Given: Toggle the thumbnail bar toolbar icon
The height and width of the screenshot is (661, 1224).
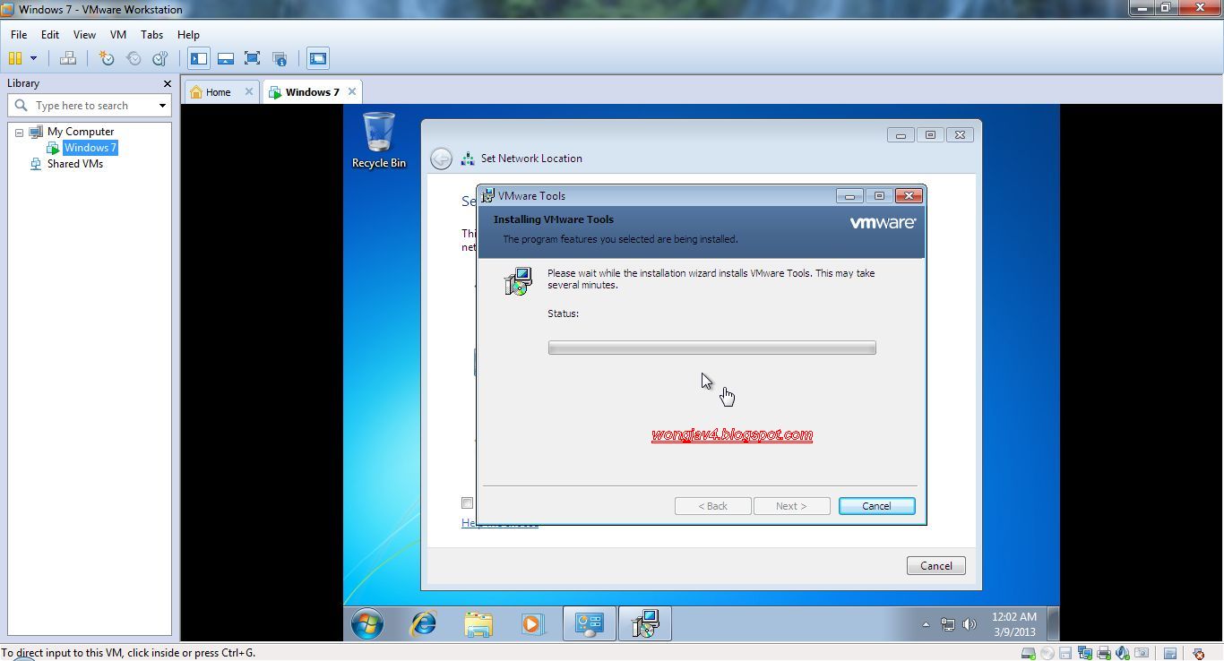Looking at the screenshot, I should (226, 58).
